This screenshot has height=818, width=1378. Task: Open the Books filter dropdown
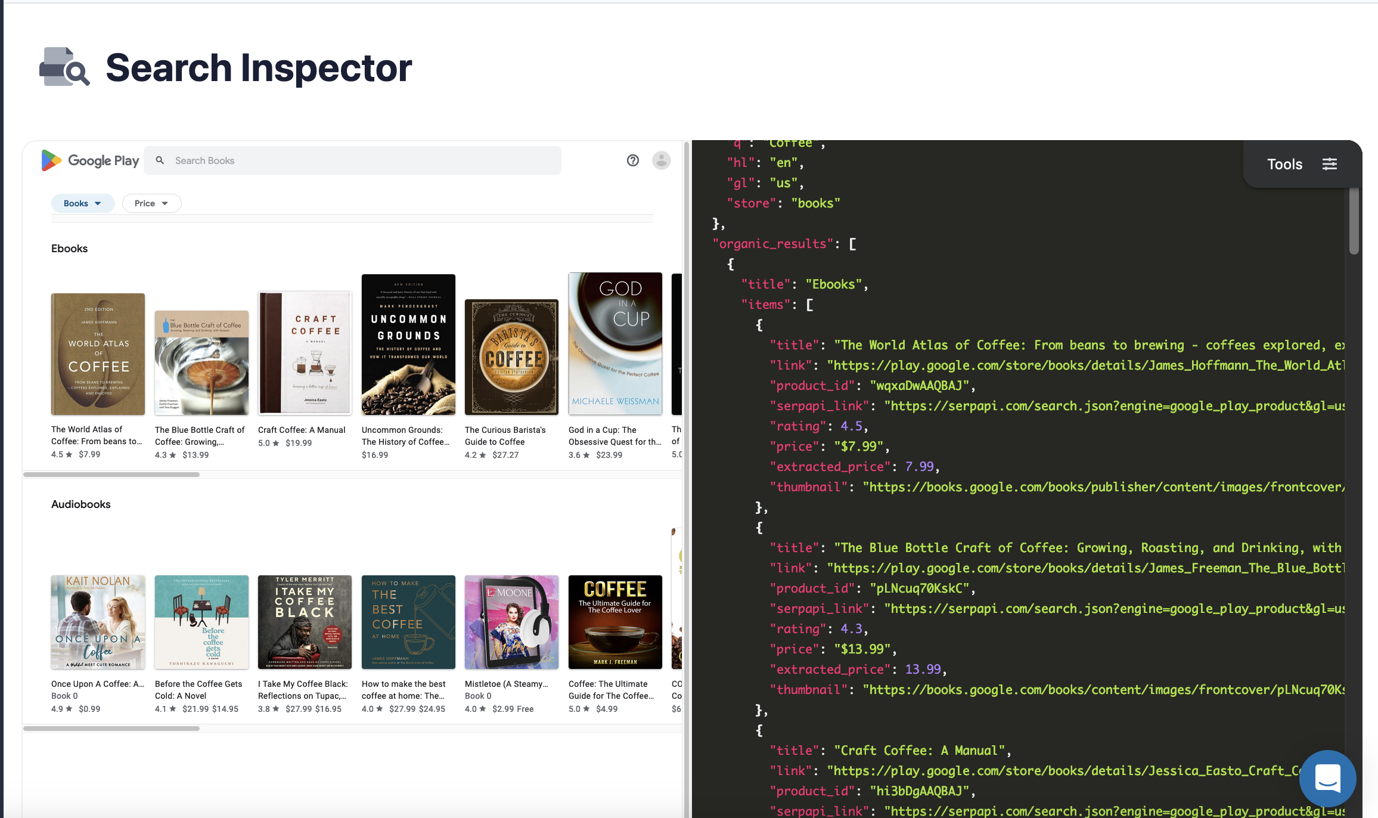click(82, 203)
